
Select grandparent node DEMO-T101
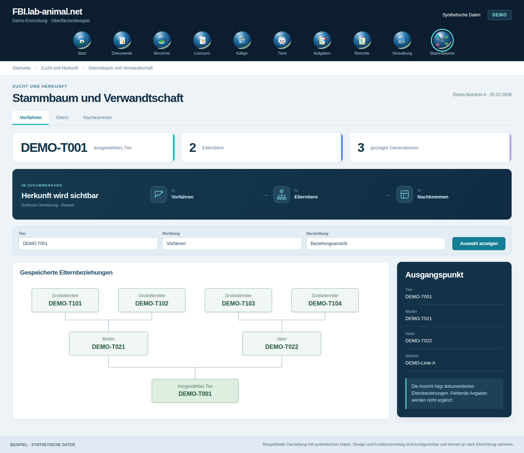click(x=65, y=300)
